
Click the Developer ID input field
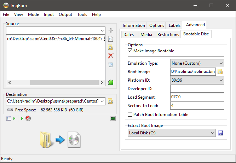197,89
